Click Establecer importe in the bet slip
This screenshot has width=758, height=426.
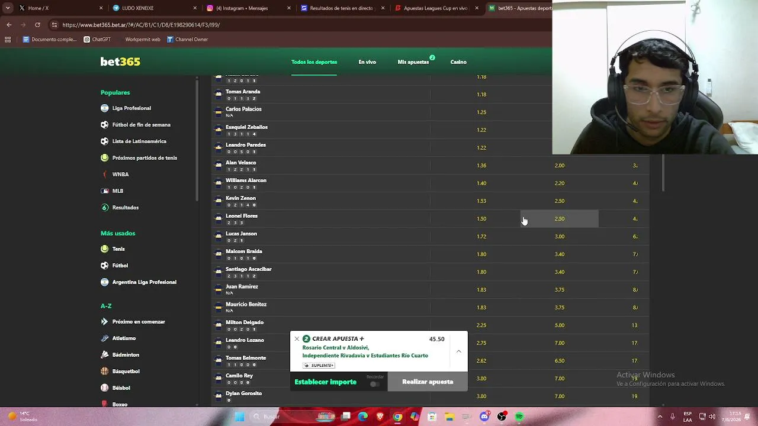pos(326,382)
